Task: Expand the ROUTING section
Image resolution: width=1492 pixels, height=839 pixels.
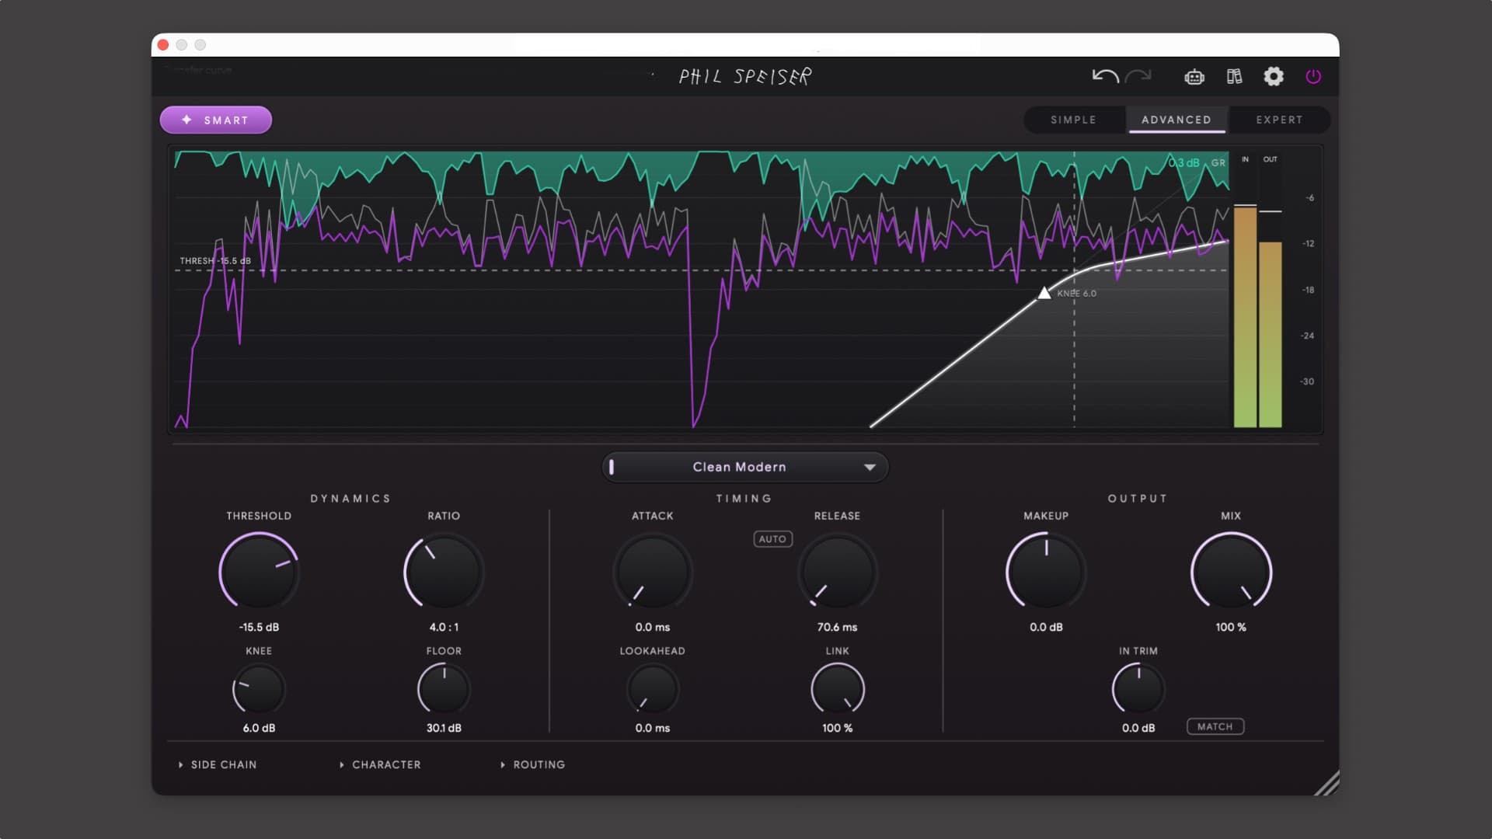Action: coord(532,764)
